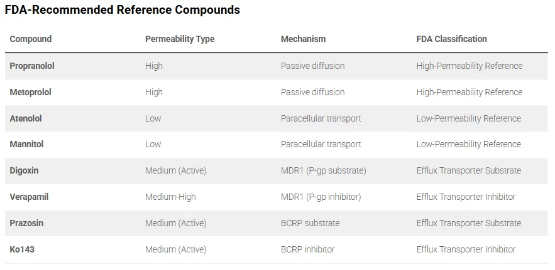Select the Metoprolol compound name
This screenshot has width=555, height=270.
click(x=31, y=92)
